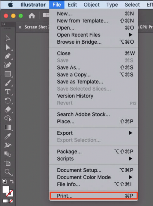
Task: Reset default fill and stroke
Action: (x=4, y=181)
